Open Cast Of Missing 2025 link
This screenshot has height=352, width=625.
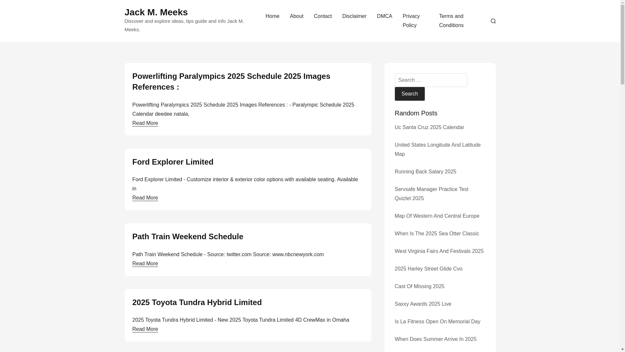point(419,286)
